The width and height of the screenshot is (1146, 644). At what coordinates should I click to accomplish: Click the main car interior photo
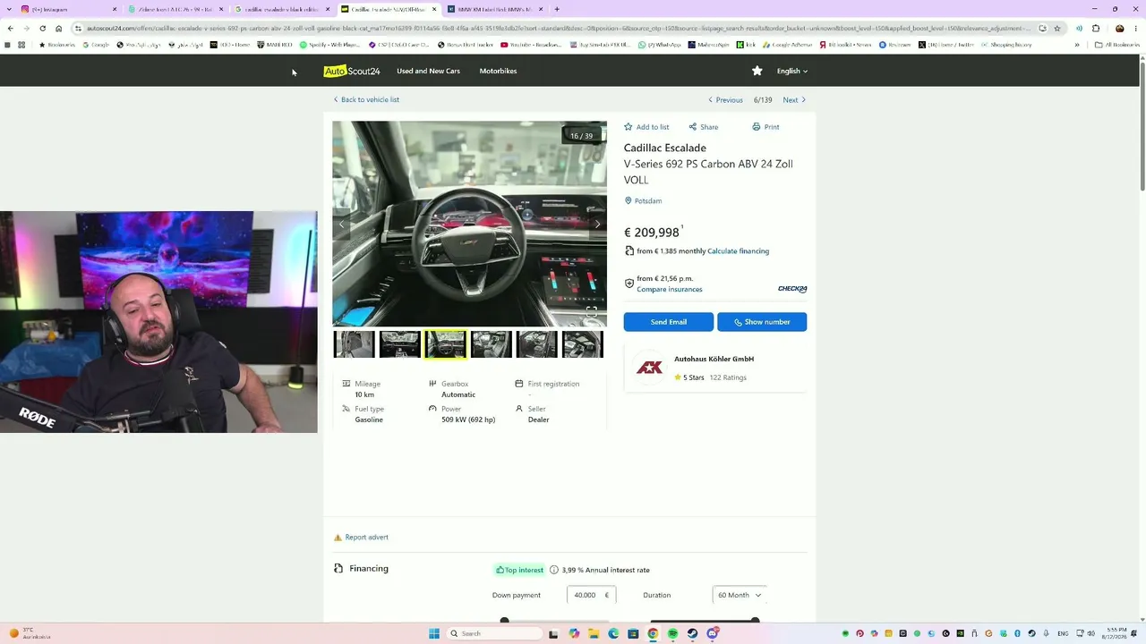click(469, 224)
